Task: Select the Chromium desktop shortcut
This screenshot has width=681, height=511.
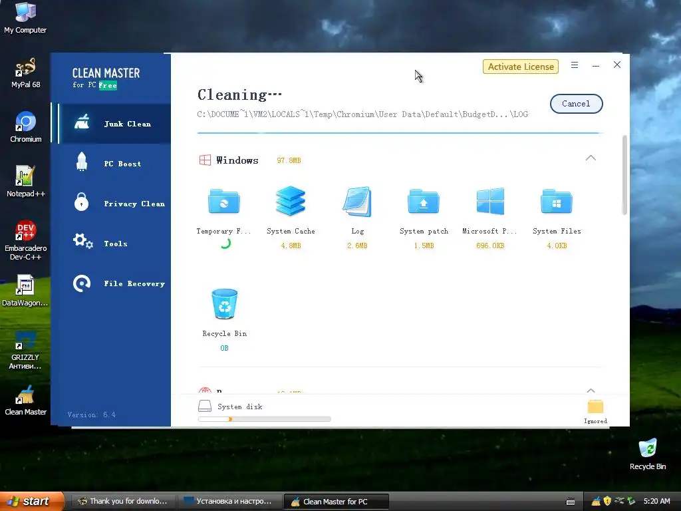Action: coord(25,127)
